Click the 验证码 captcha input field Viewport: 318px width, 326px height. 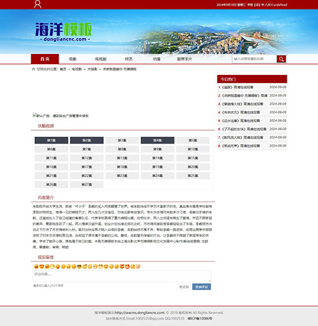tap(184, 287)
